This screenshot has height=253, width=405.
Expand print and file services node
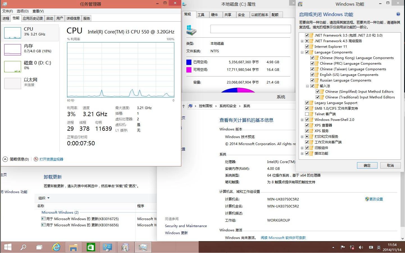coord(302,137)
